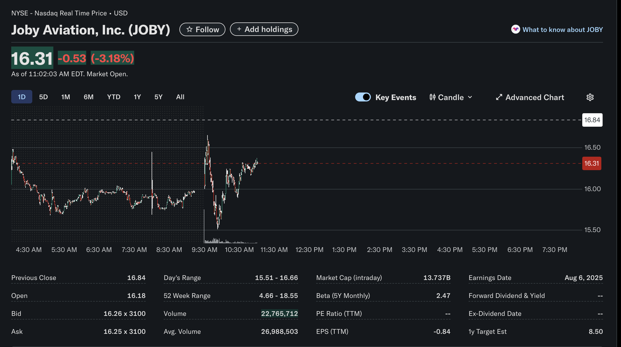Switch to the 5D time range
This screenshot has width=621, height=347.
point(44,97)
